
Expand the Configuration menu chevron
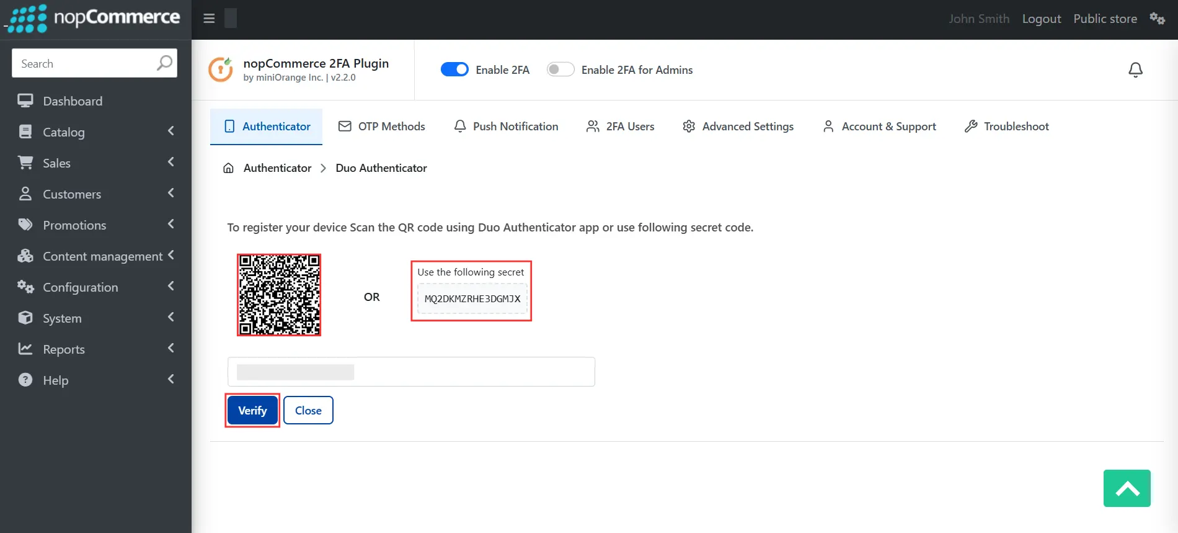click(171, 286)
